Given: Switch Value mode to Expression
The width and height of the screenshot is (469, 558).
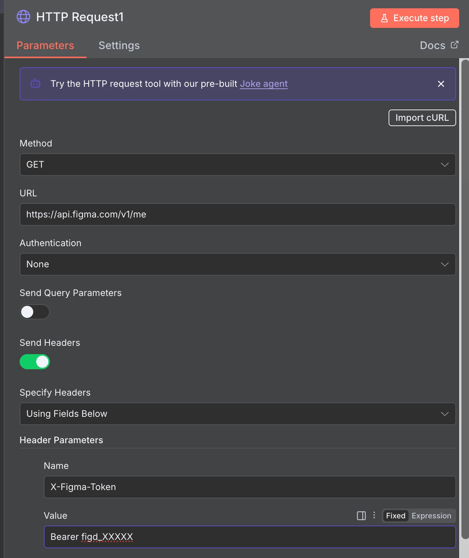Looking at the screenshot, I should tap(431, 516).
